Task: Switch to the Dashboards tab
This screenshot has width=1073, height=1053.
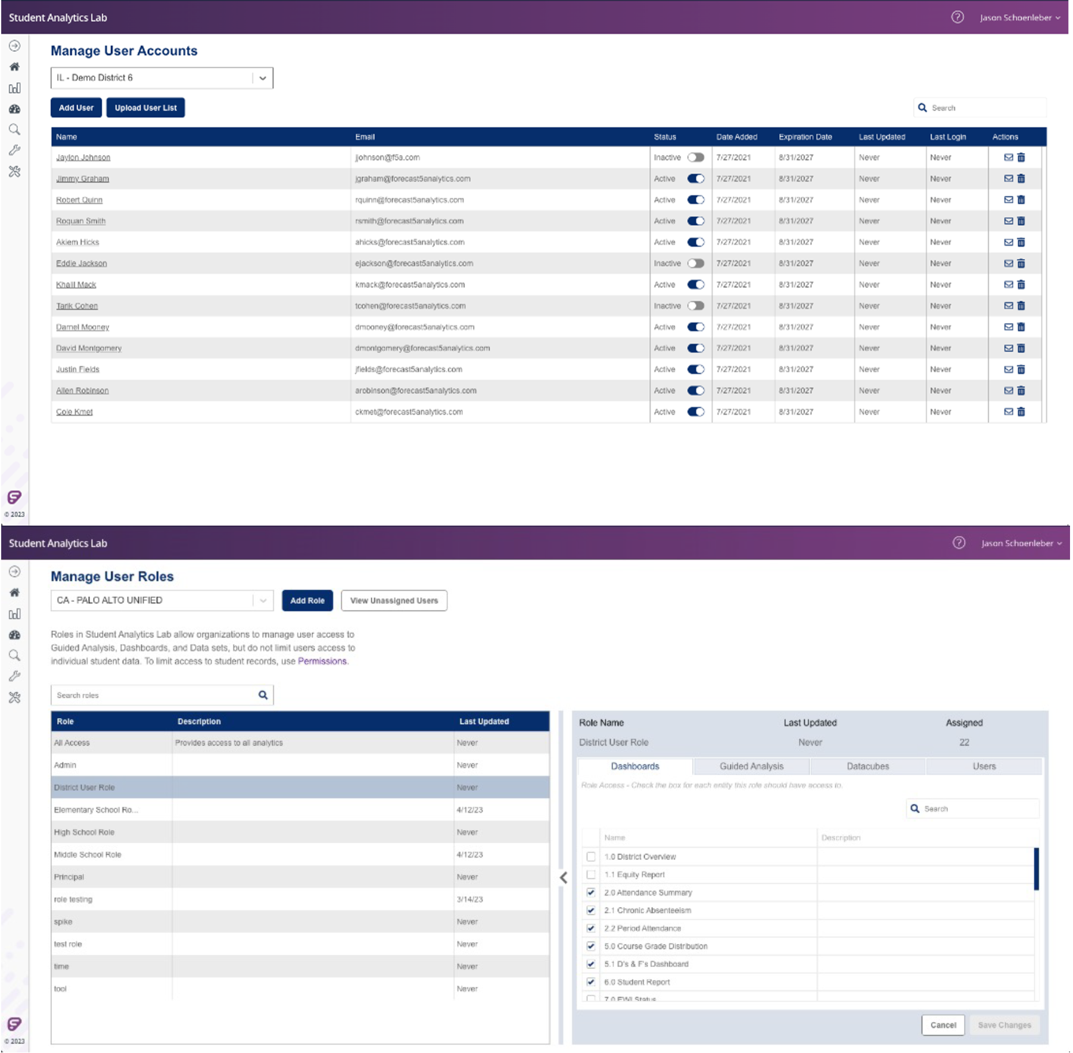Action: [635, 766]
